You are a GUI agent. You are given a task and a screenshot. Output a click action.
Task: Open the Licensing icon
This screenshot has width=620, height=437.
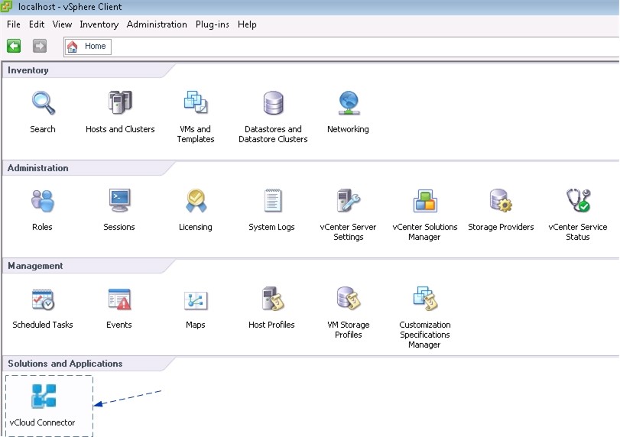pos(196,201)
